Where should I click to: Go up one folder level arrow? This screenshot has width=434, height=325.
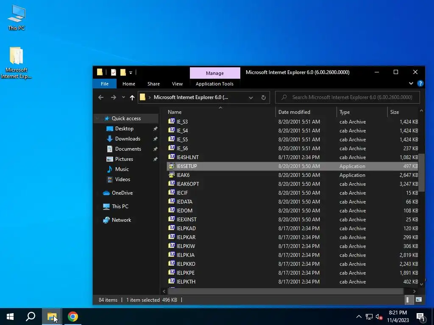pyautogui.click(x=132, y=97)
